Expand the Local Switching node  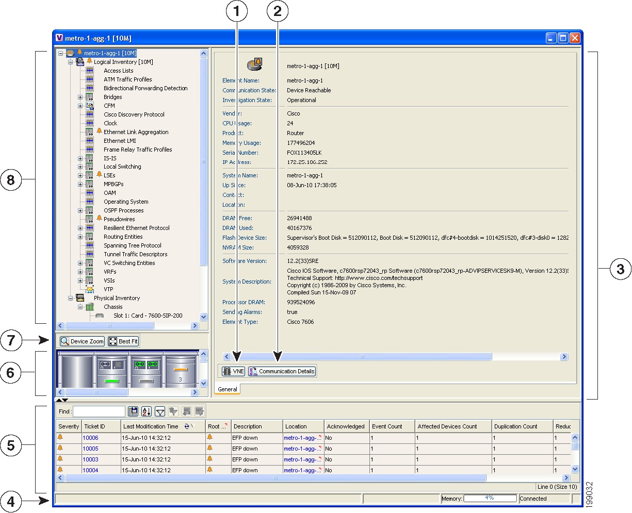(x=80, y=167)
